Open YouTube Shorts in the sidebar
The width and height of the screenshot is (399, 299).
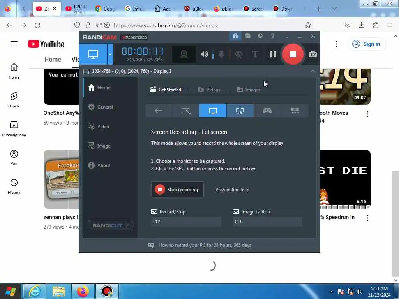[14, 100]
